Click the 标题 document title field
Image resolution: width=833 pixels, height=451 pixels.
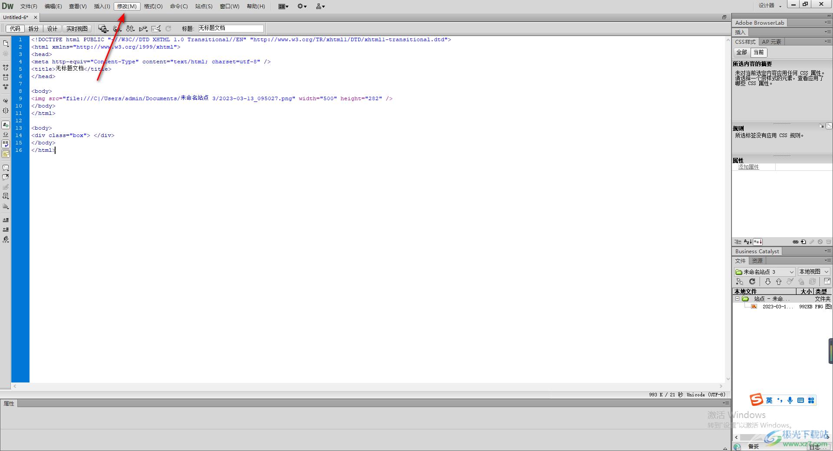click(x=231, y=28)
